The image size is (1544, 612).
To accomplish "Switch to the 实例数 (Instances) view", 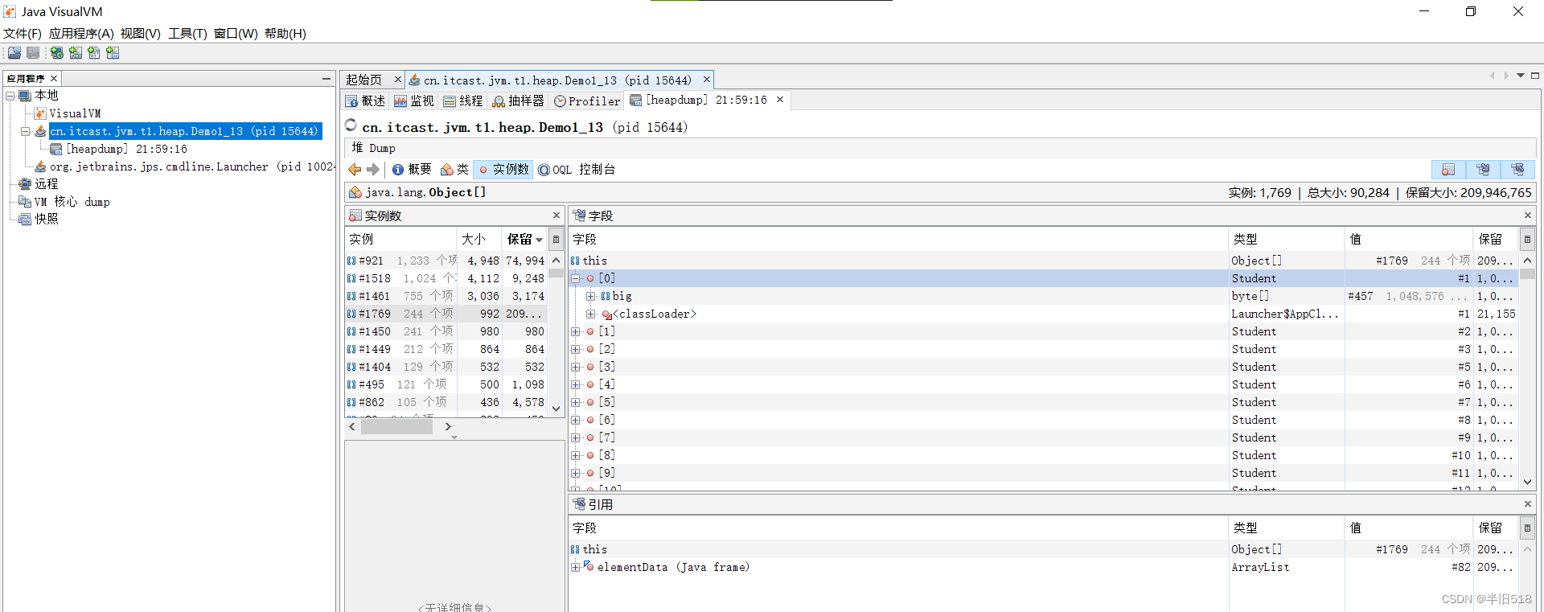I will 503,170.
